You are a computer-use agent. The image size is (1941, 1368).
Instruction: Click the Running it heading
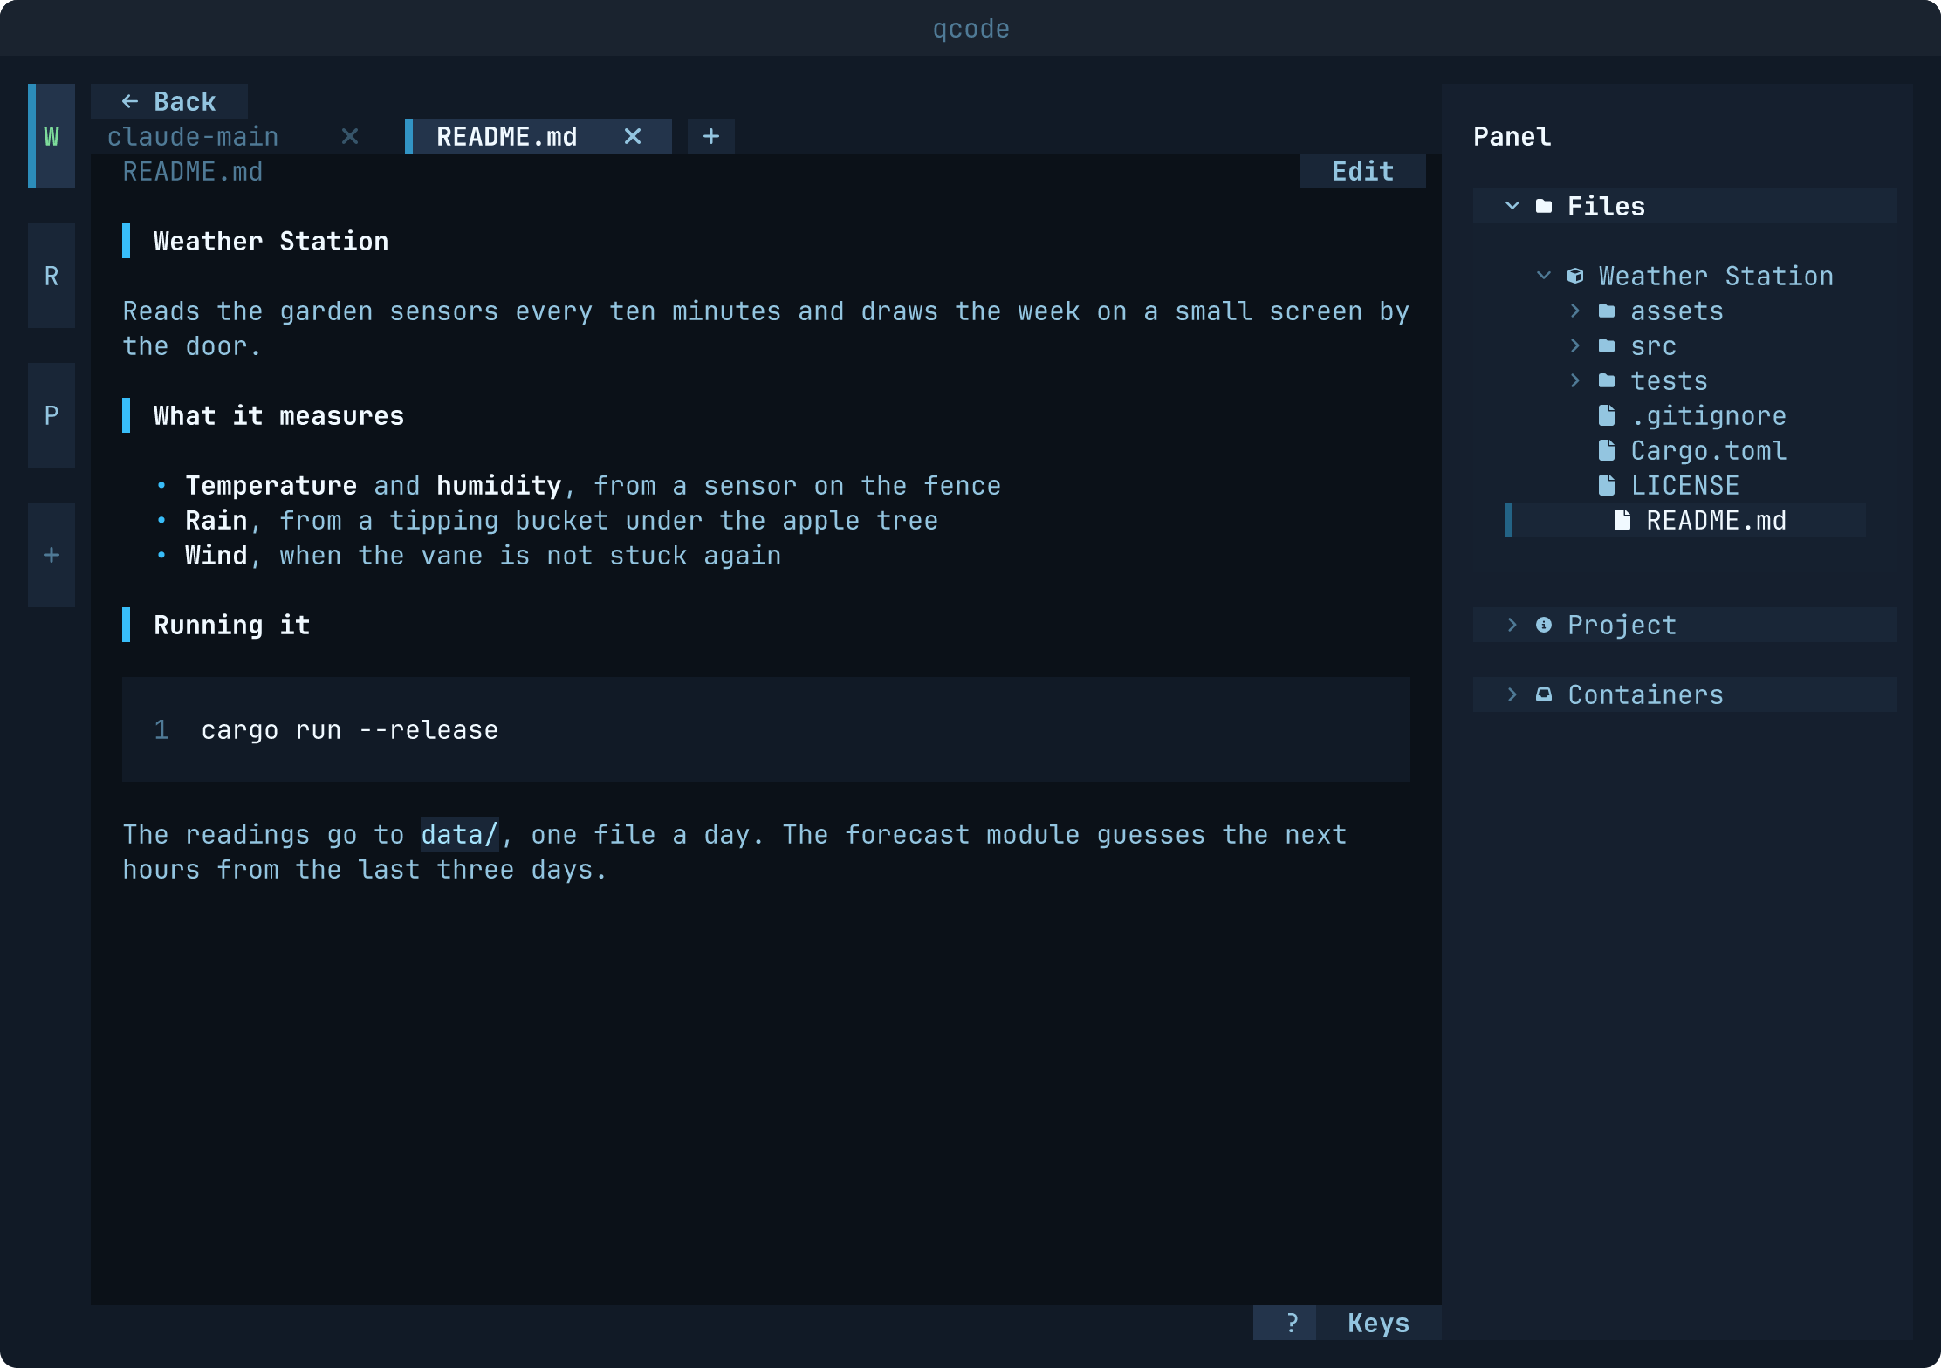coord(232,625)
